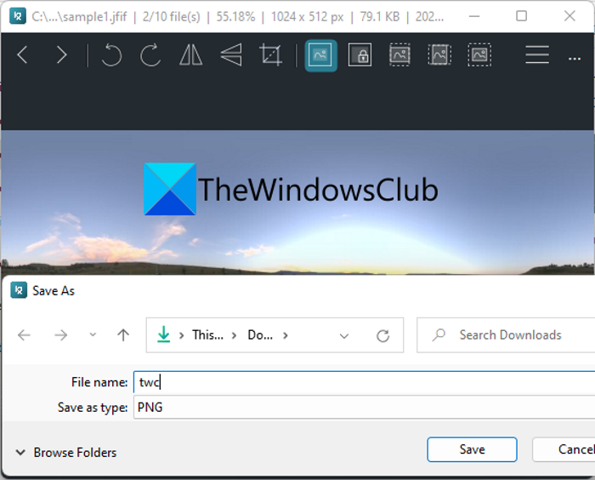This screenshot has width=595, height=480.
Task: Show more toolbar items via ellipsis
Action: 575,59
